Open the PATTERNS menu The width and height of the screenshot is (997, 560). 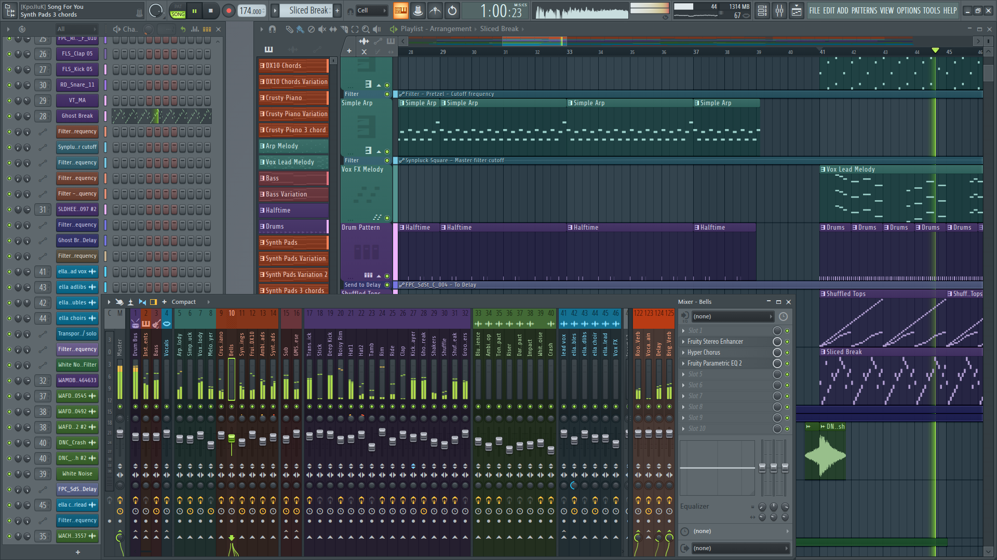click(x=864, y=10)
